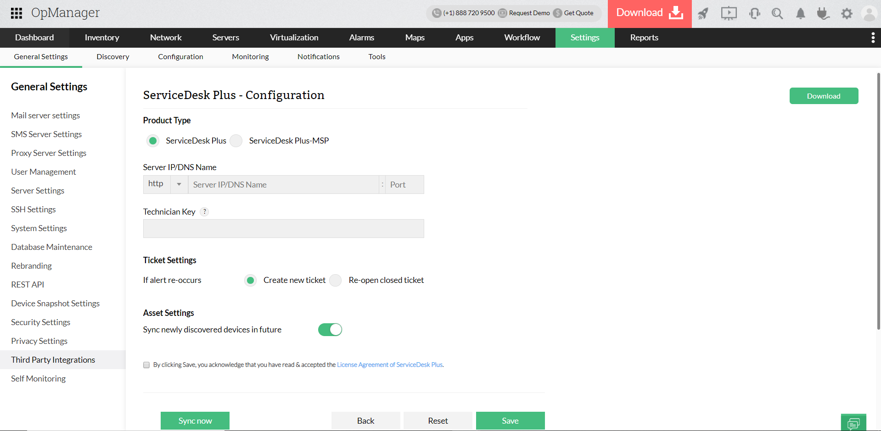Click the Back button
This screenshot has width=881, height=431.
366,421
